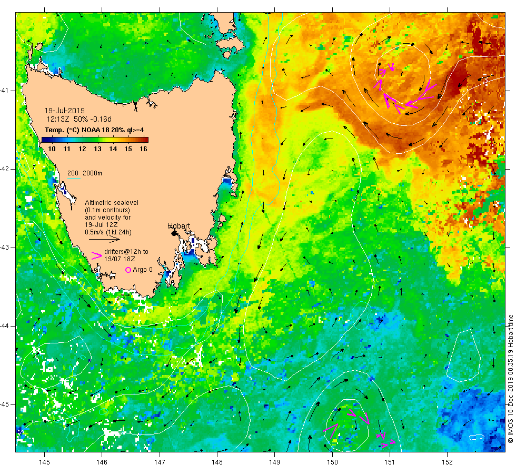
Task: Click the '19-Jul-2019' date text
Action: (x=64, y=111)
